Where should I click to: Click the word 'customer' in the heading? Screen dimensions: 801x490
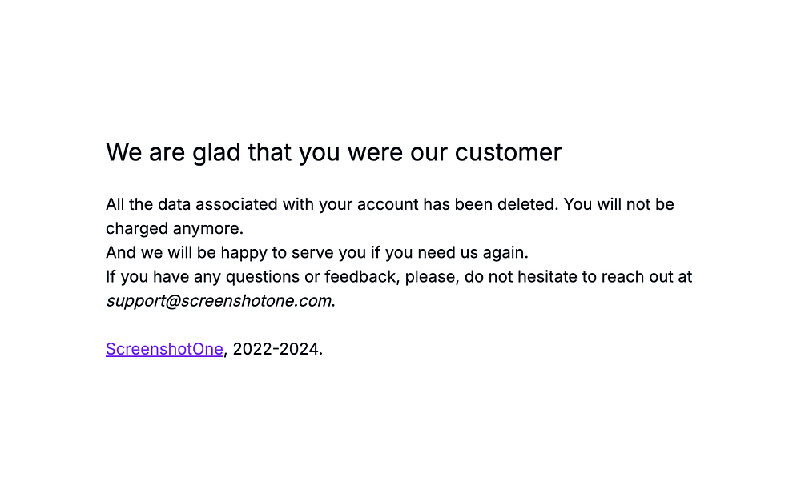point(508,152)
